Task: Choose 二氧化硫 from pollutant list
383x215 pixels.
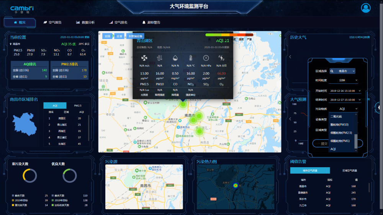Action: click(x=342, y=117)
